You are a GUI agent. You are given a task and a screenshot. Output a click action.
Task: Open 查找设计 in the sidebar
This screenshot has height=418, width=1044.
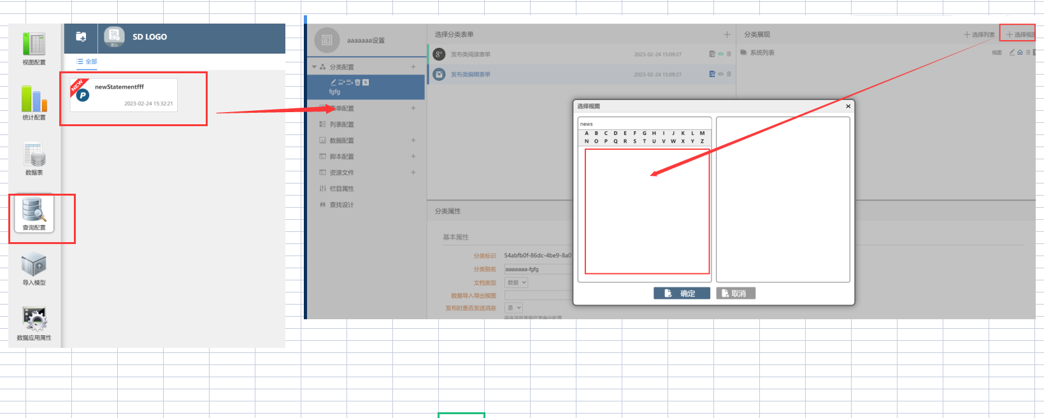pos(341,205)
